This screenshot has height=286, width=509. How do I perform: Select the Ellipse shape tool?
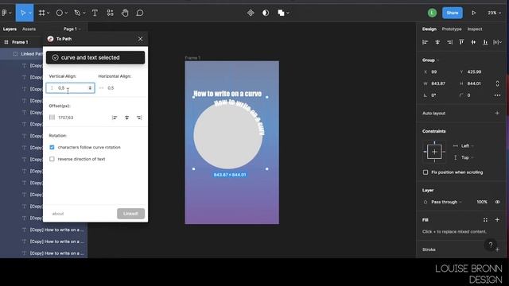click(x=60, y=13)
